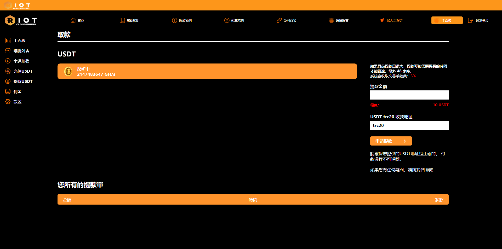Click the 2147483647 GH/s hashrate text
502x249 pixels.
[x=96, y=74]
